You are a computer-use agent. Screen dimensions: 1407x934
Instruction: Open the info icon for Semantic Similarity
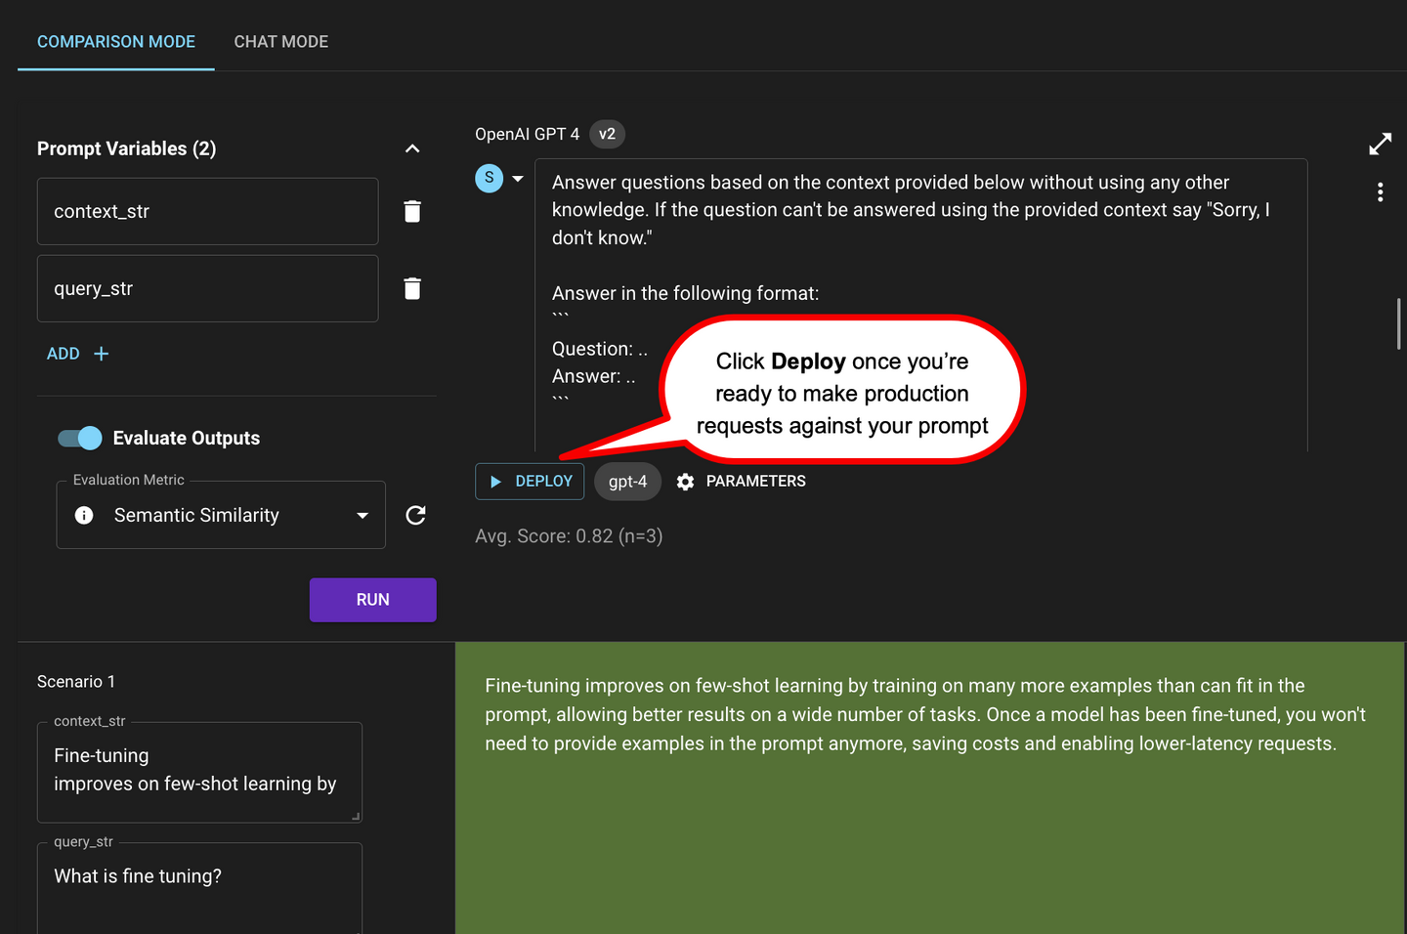pos(84,515)
